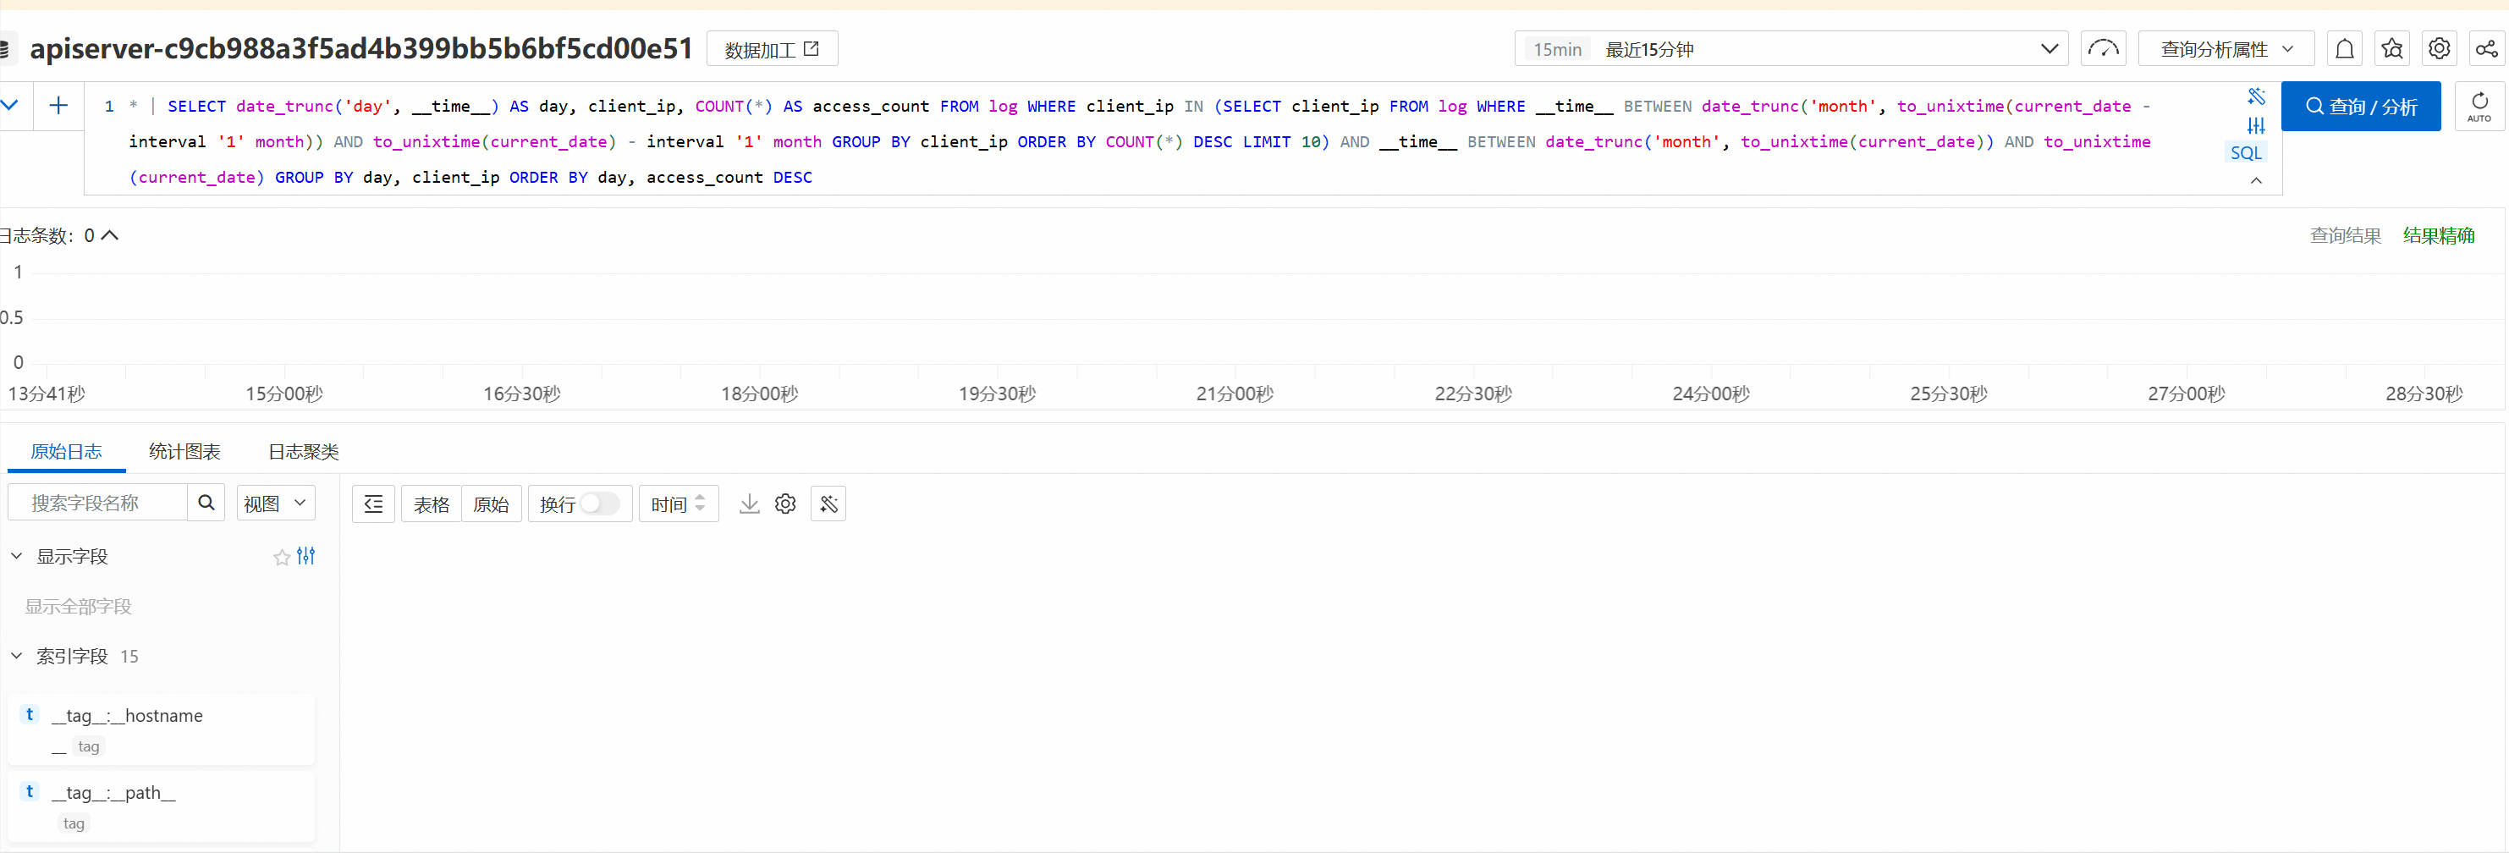Add a new query tab with plus icon
The height and width of the screenshot is (853, 2509).
tap(58, 105)
